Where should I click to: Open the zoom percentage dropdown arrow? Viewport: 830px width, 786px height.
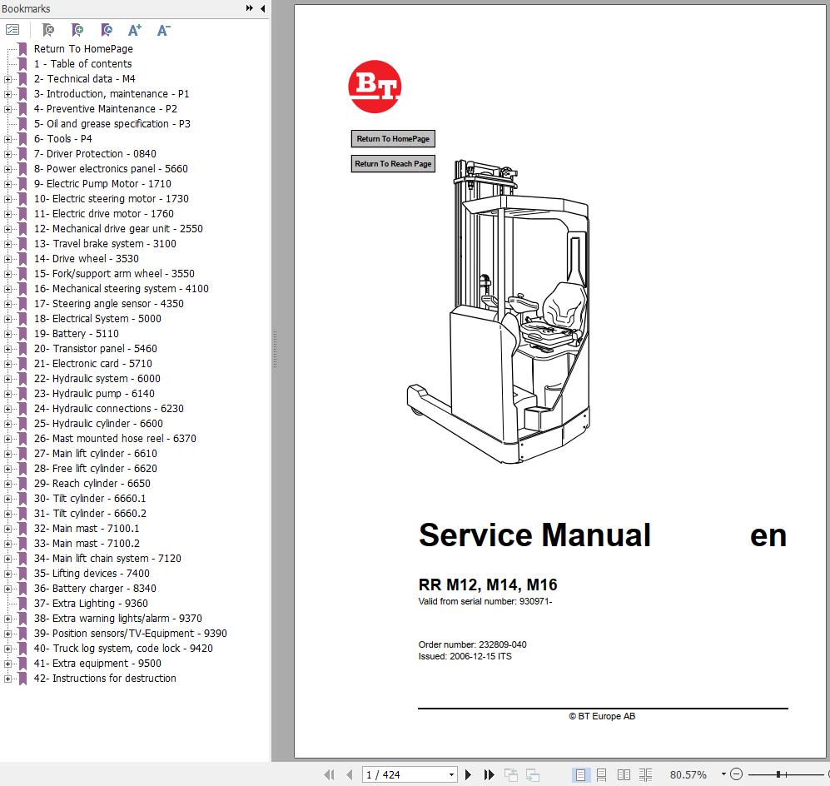point(723,774)
